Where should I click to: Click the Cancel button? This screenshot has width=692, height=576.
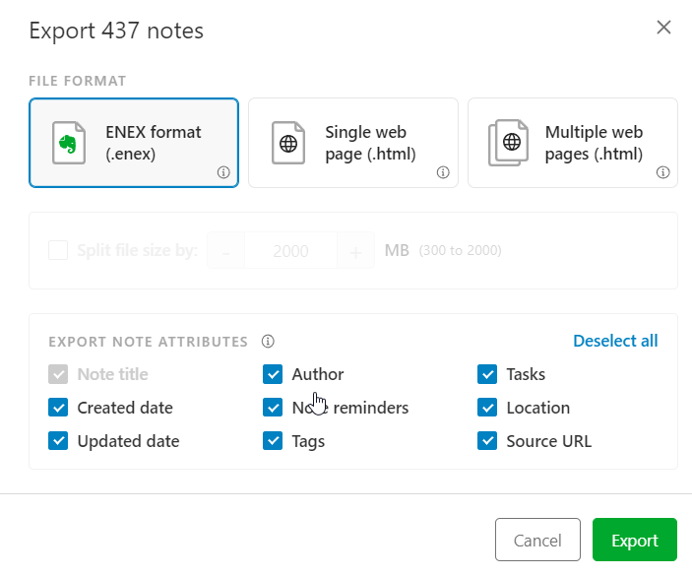coord(537,541)
